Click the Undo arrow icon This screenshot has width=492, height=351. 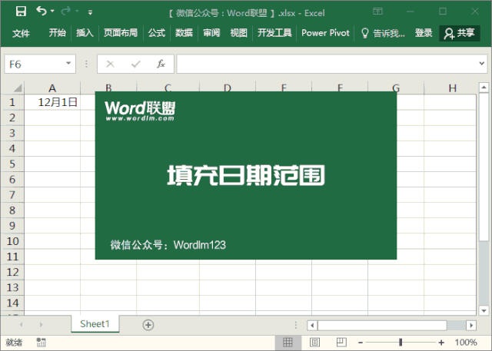click(x=42, y=11)
